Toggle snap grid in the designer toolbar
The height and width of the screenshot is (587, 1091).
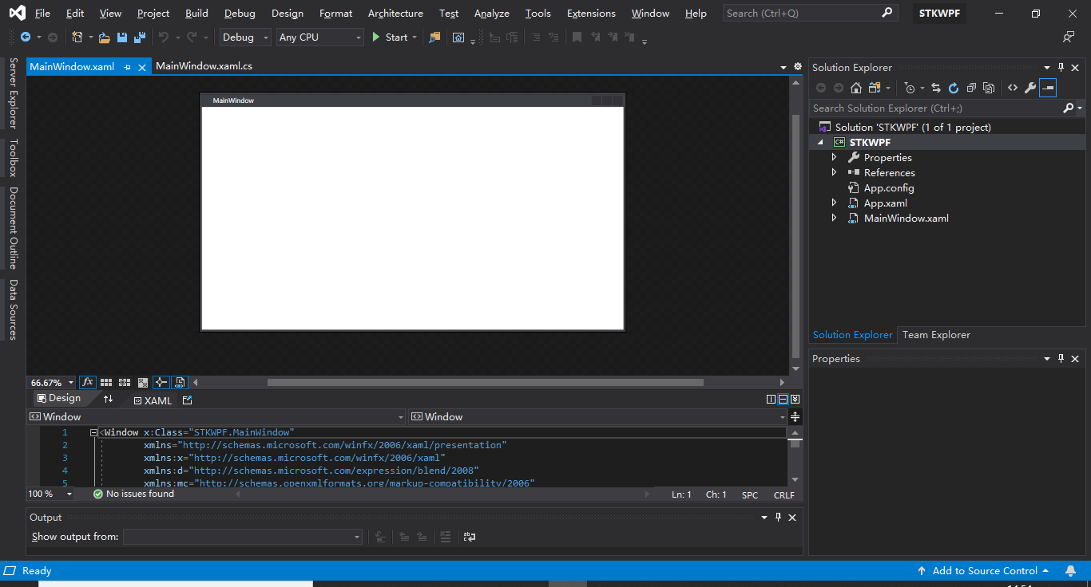[x=106, y=382]
